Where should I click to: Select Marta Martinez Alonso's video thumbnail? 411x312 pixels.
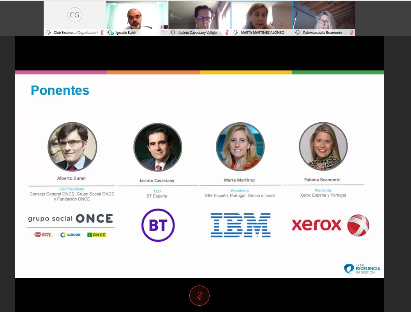click(261, 16)
